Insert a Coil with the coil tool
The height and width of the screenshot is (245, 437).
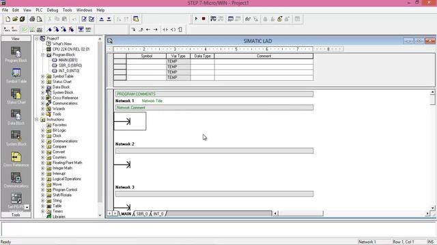173,29
